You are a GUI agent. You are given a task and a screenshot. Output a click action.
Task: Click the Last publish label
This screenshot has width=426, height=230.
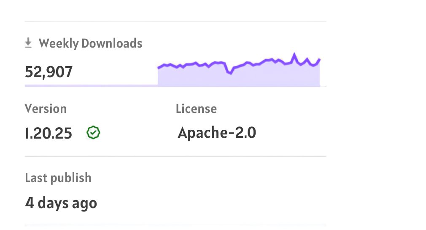pyautogui.click(x=58, y=178)
